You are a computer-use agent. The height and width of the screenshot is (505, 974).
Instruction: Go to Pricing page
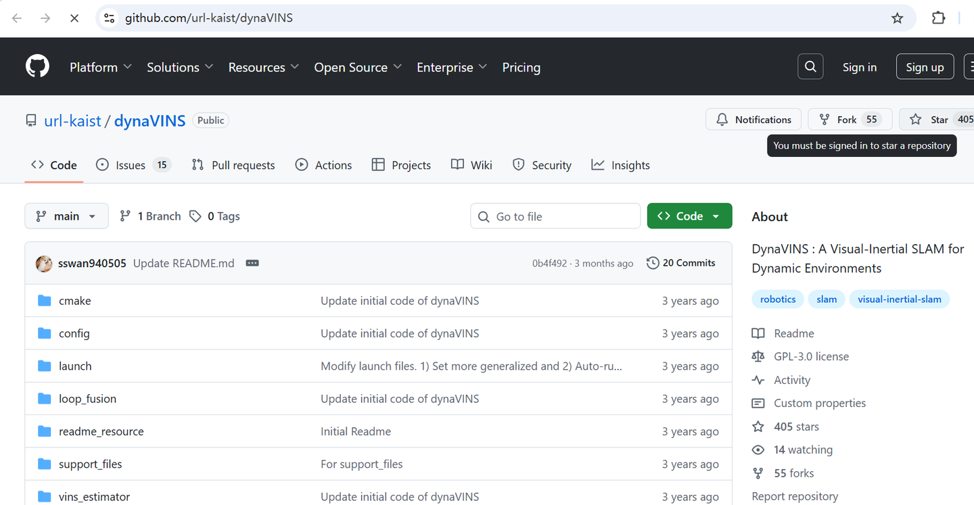pos(521,67)
